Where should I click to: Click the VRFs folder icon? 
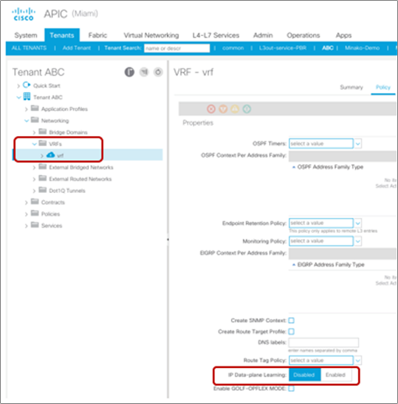(x=42, y=143)
